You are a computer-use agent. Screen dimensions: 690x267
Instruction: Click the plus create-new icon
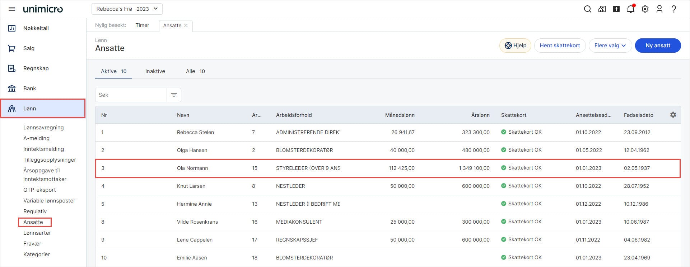pyautogui.click(x=616, y=9)
